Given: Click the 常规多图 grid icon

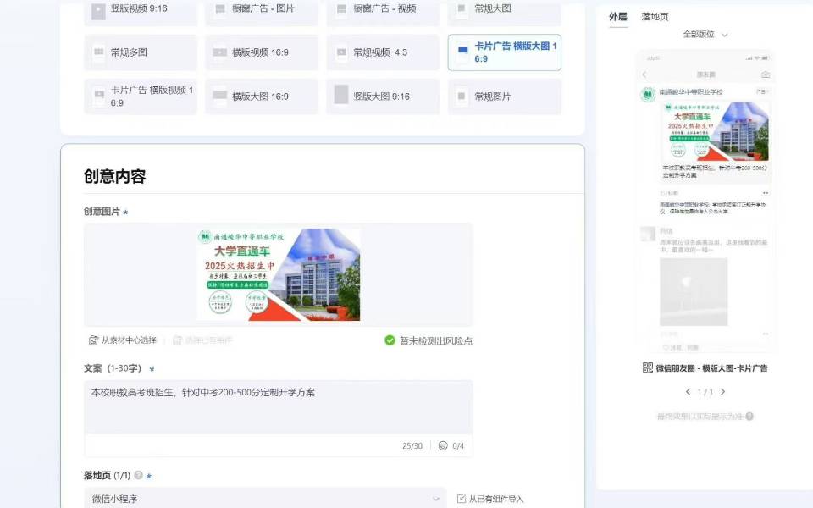Looking at the screenshot, I should click(x=98, y=52).
